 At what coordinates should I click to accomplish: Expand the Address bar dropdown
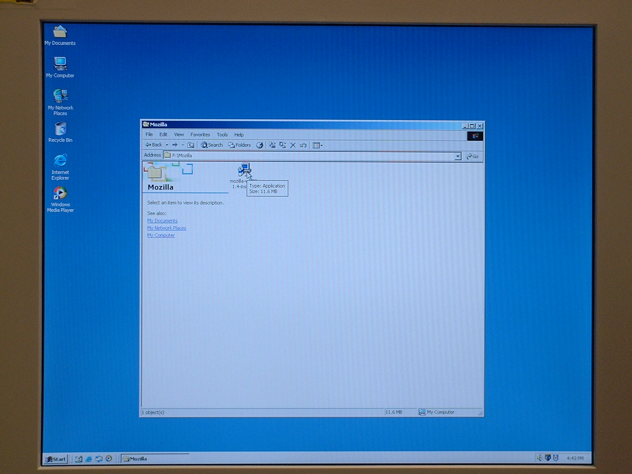click(x=457, y=156)
